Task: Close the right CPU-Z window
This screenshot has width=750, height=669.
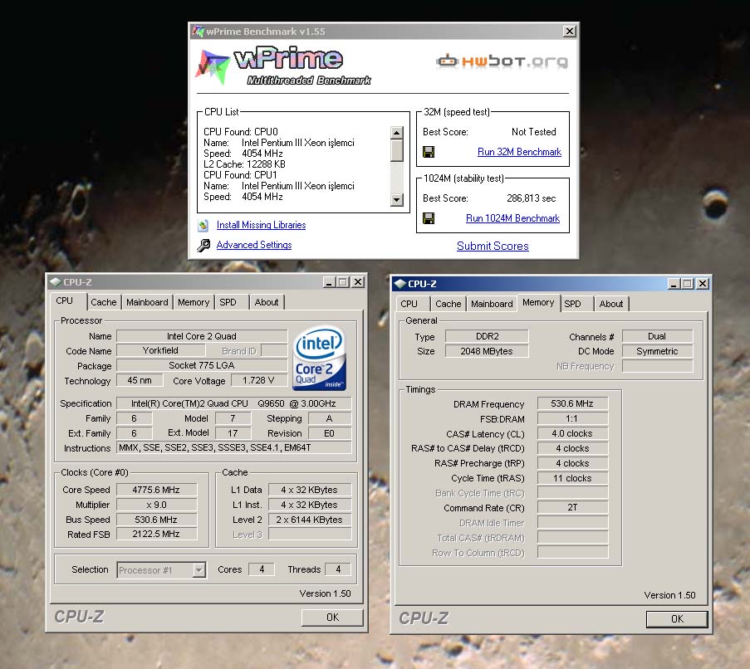Action: 703,284
